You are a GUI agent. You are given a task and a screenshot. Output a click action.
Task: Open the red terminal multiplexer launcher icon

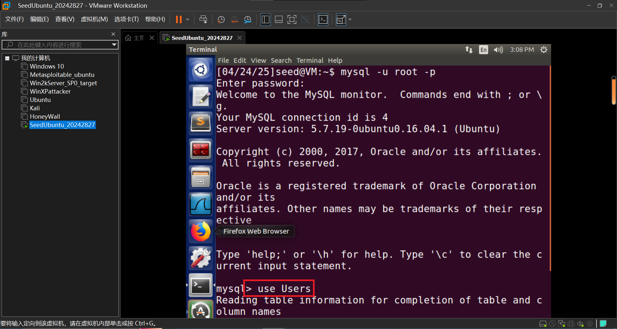click(201, 150)
